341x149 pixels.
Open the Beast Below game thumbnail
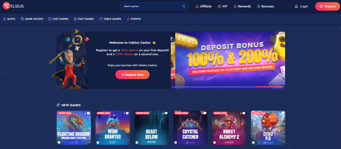click(x=152, y=128)
